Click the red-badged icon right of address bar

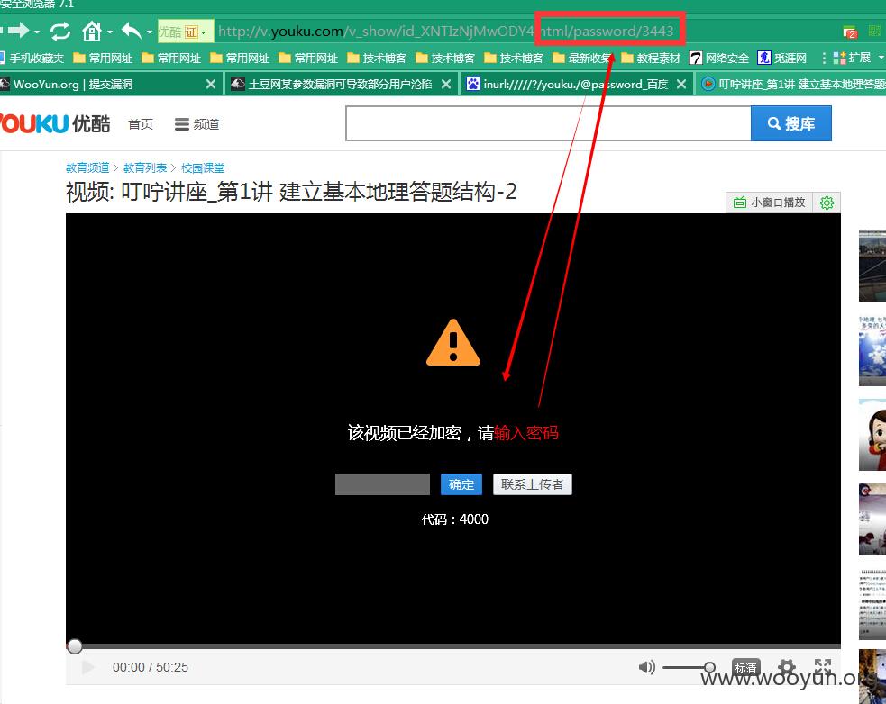[851, 32]
